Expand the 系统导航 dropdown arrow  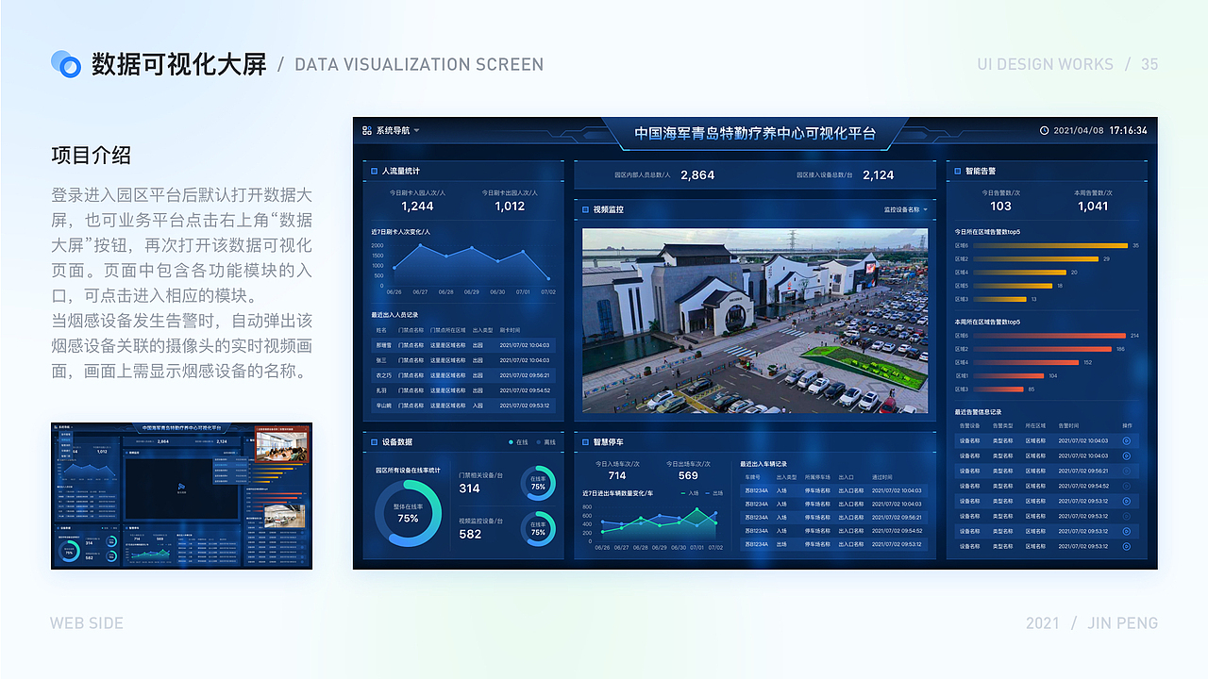pyautogui.click(x=416, y=130)
